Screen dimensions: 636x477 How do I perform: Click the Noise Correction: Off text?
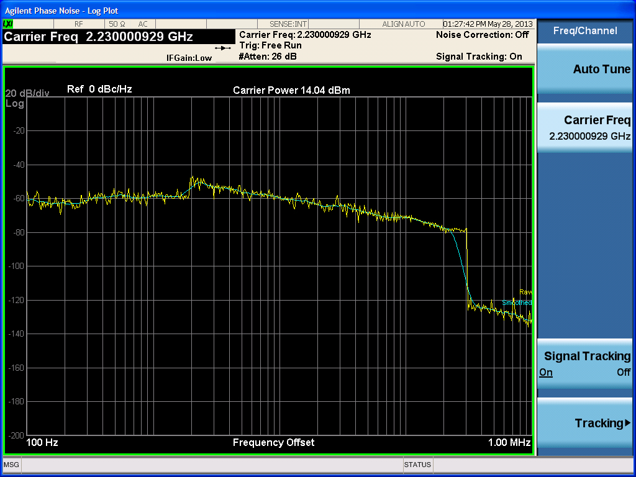pos(482,35)
